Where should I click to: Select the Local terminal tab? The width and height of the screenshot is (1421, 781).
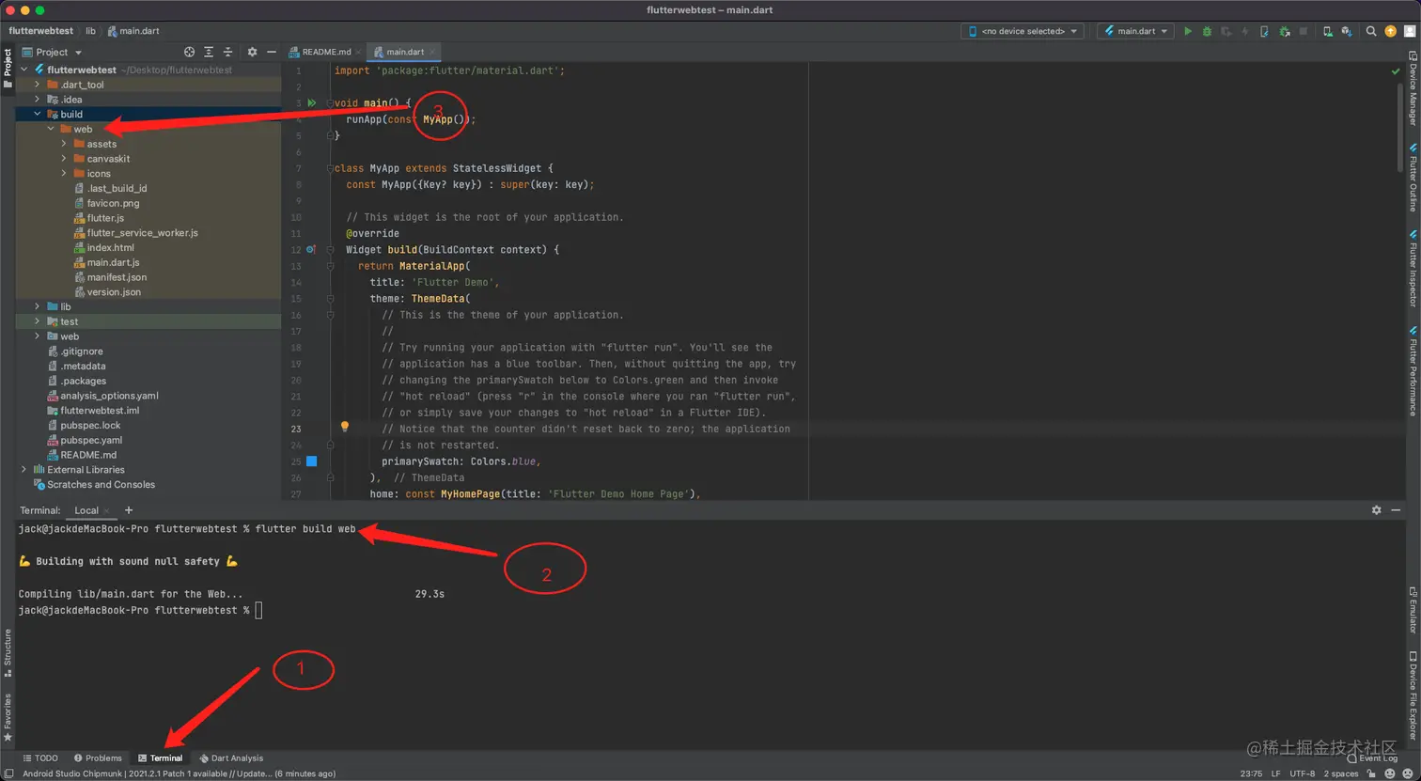(x=86, y=510)
